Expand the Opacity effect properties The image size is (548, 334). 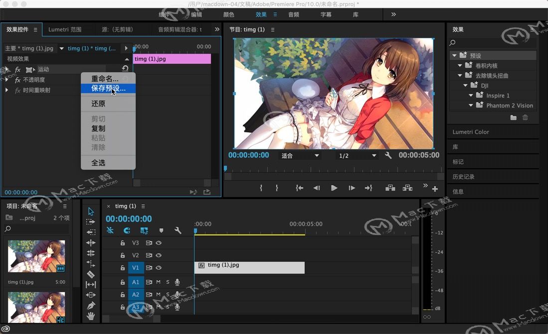[6, 80]
